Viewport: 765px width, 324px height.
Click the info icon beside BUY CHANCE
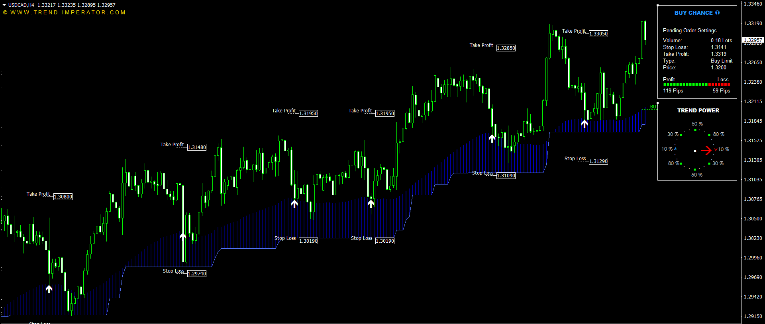(718, 13)
